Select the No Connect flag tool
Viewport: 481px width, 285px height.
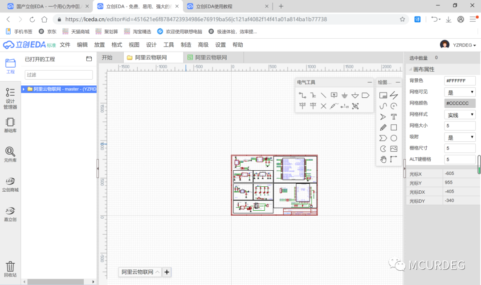pyautogui.click(x=323, y=106)
